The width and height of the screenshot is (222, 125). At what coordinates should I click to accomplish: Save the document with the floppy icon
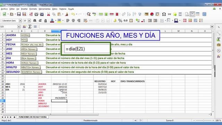click(x=19, y=14)
